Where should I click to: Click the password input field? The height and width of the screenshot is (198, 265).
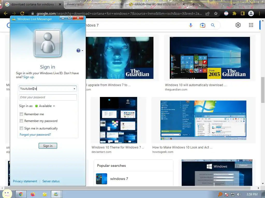(48, 97)
